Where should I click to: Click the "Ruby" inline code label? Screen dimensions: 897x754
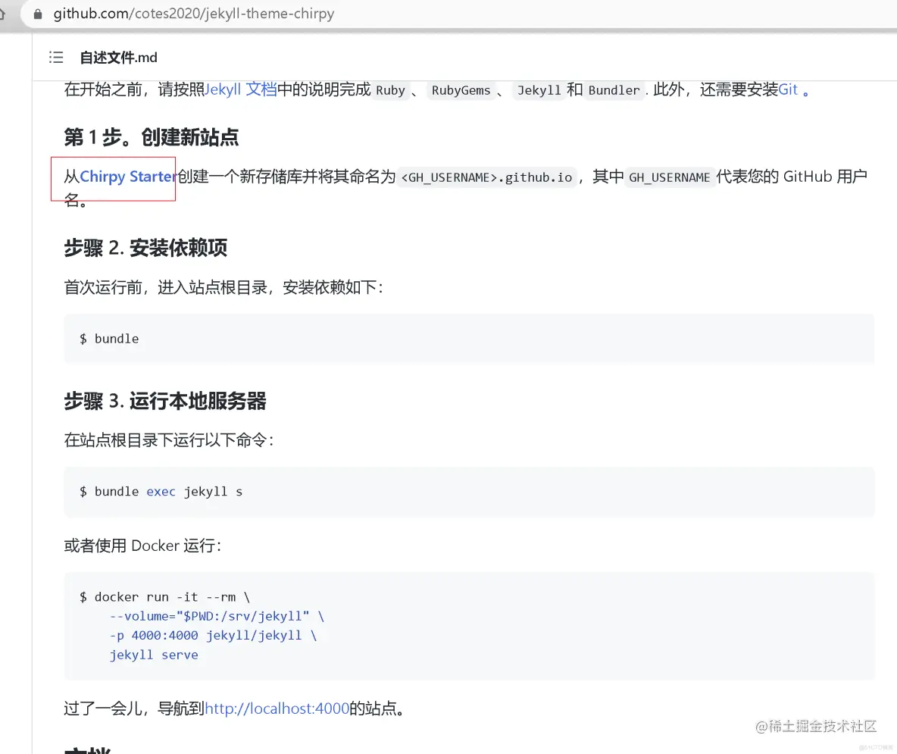[x=390, y=90]
